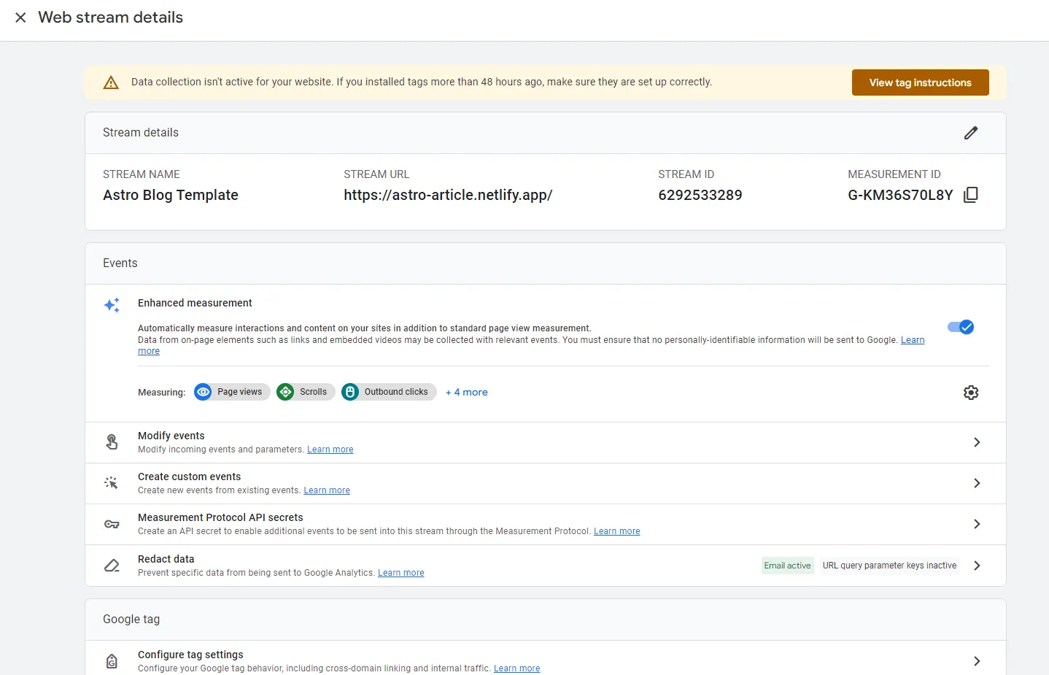1049x675 pixels.
Task: Close the Web stream details panel
Action: (20, 18)
